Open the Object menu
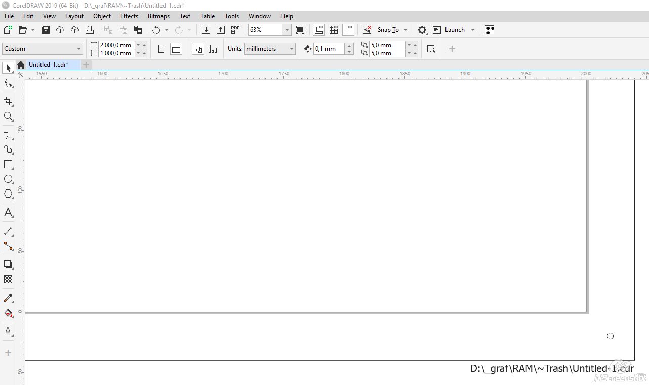This screenshot has height=385, width=649. coord(102,16)
